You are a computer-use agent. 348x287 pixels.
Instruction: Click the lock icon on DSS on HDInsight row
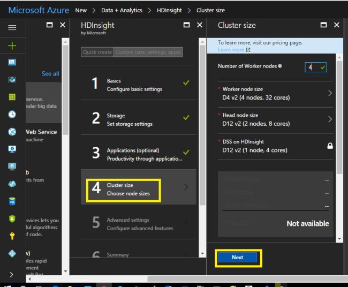pos(330,146)
